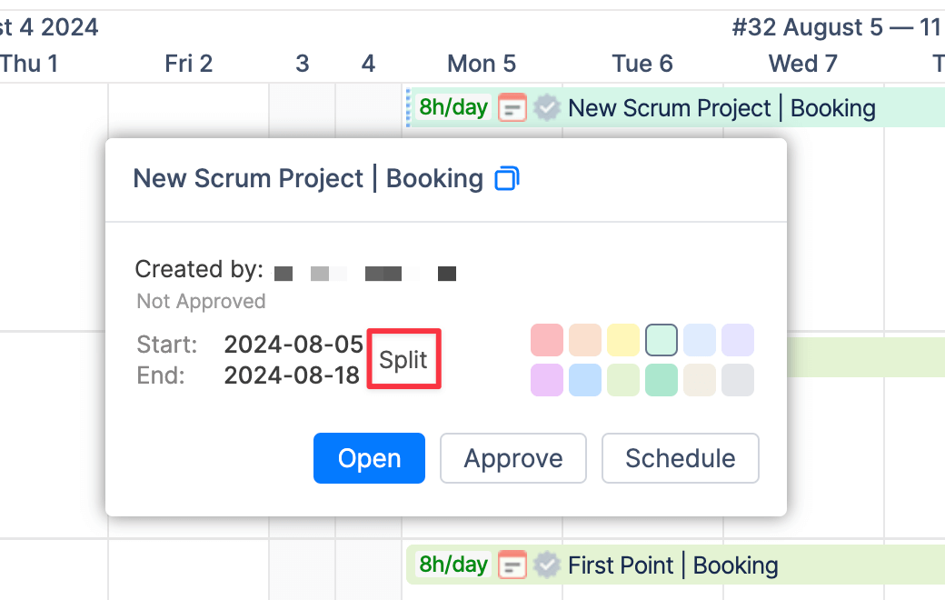Click a Created by avatar in the popup
945x600 pixels.
pos(284,273)
